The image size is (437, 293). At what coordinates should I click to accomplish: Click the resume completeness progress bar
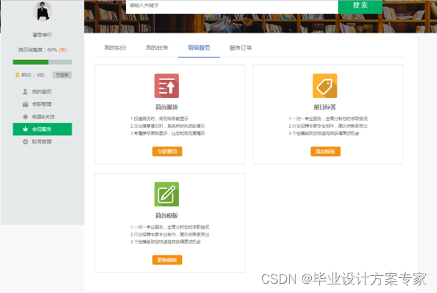point(42,62)
